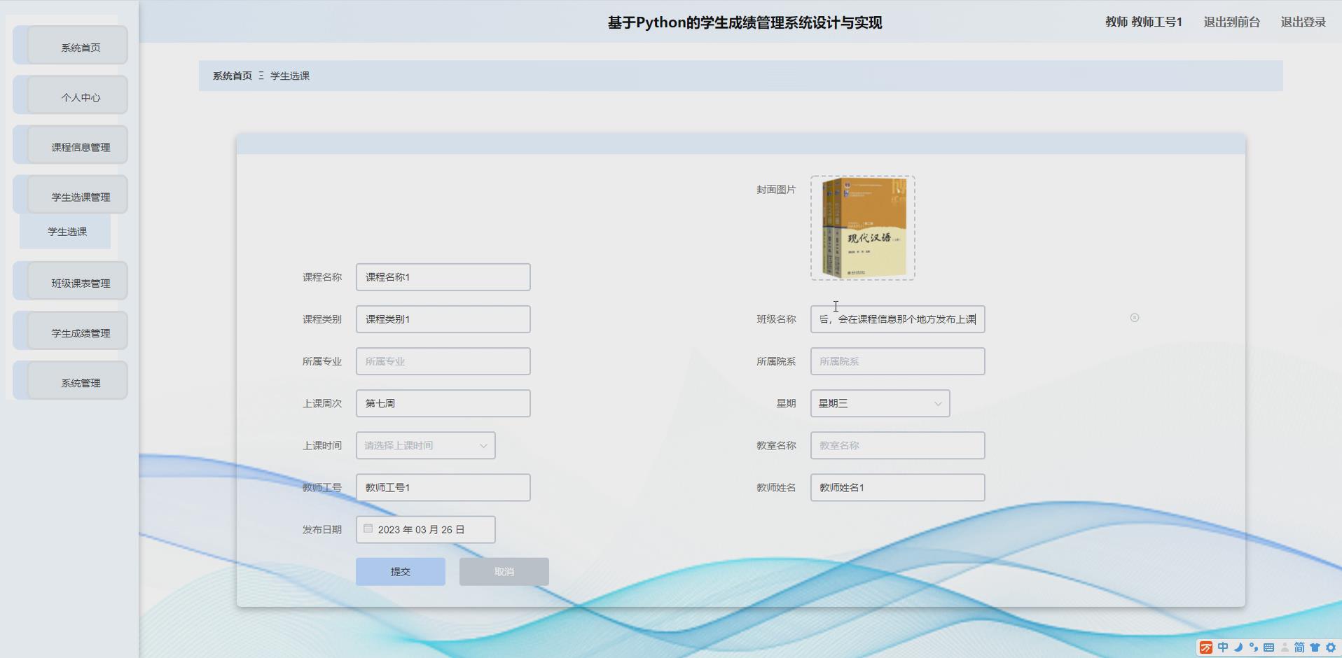Click inside the 课程名称 input field
1342x658 pixels.
(443, 276)
